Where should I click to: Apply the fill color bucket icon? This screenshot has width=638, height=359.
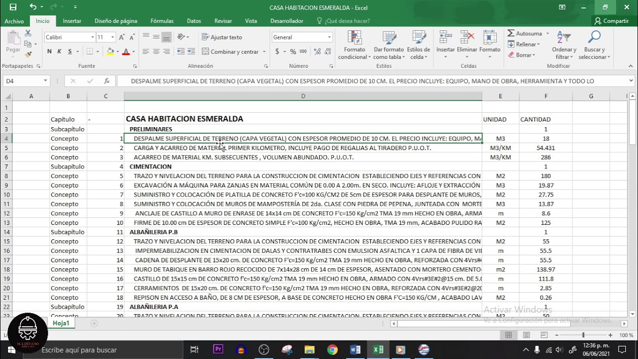pyautogui.click(x=110, y=51)
